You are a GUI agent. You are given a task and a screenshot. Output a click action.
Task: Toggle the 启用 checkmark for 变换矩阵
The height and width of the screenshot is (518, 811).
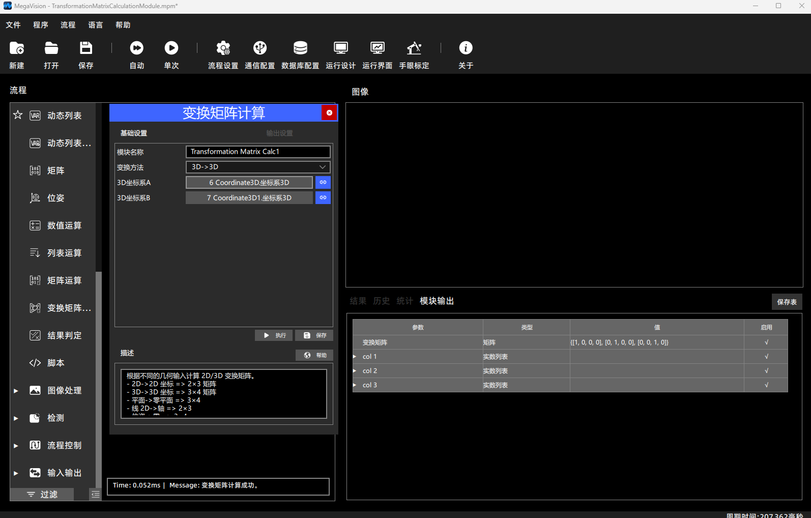pyautogui.click(x=766, y=342)
